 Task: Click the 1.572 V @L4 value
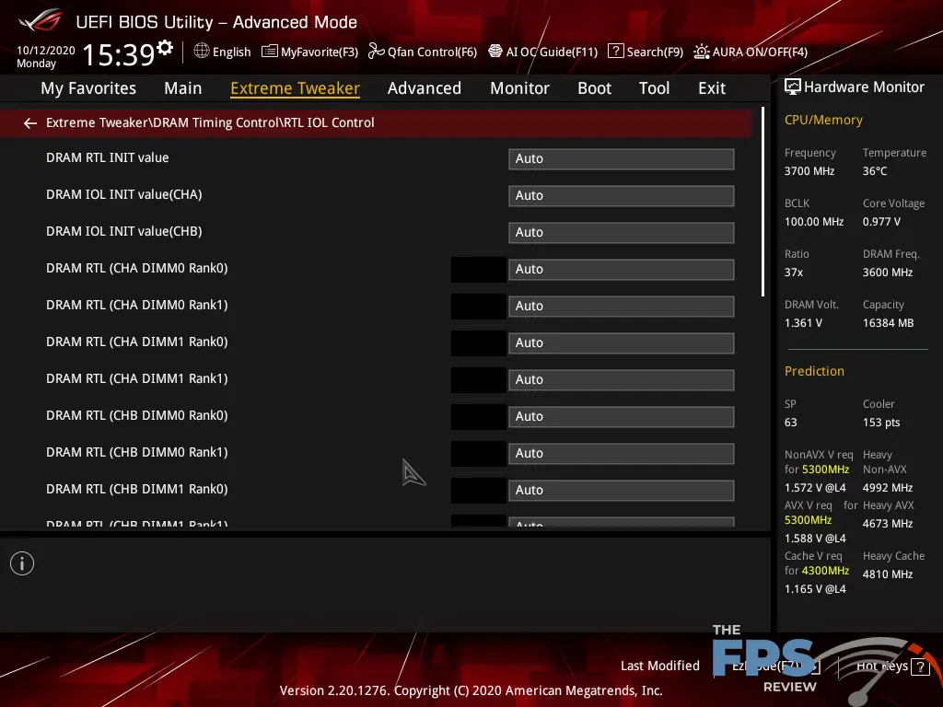[815, 488]
